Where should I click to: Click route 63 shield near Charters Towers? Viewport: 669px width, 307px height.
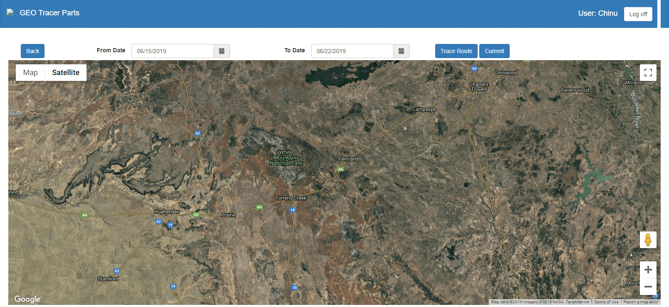click(x=474, y=68)
